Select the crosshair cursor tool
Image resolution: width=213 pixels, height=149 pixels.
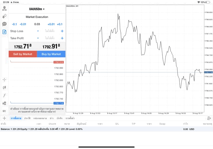[4, 80]
